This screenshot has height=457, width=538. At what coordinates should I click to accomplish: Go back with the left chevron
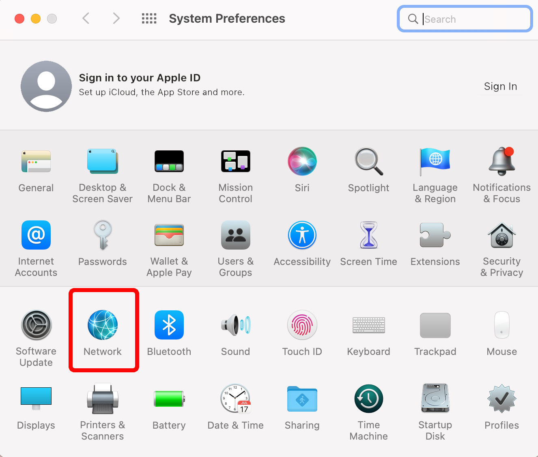[x=86, y=18]
